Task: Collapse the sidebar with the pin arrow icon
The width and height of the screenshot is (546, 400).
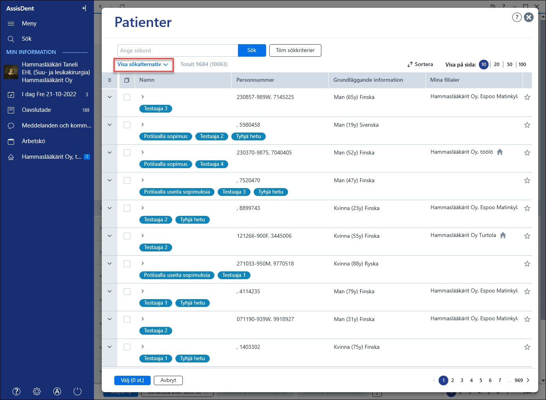Action: (84, 8)
